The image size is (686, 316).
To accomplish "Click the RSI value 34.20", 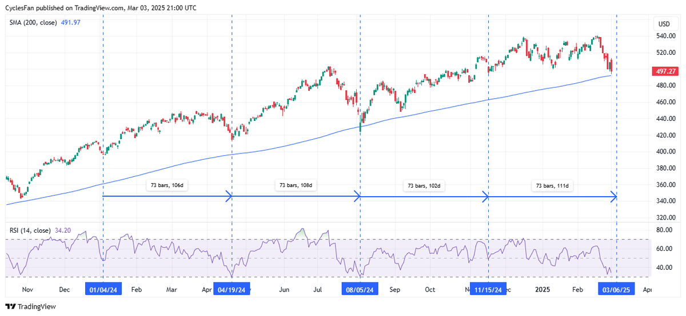I will click(x=62, y=230).
